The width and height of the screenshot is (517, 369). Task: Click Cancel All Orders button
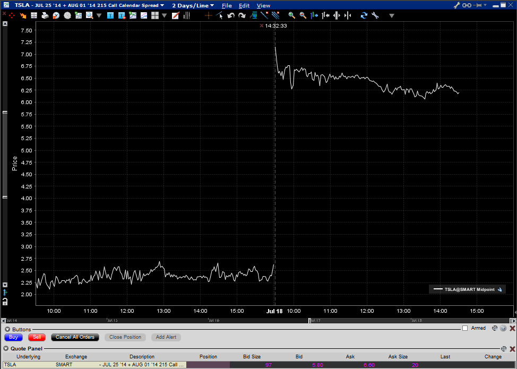(75, 337)
